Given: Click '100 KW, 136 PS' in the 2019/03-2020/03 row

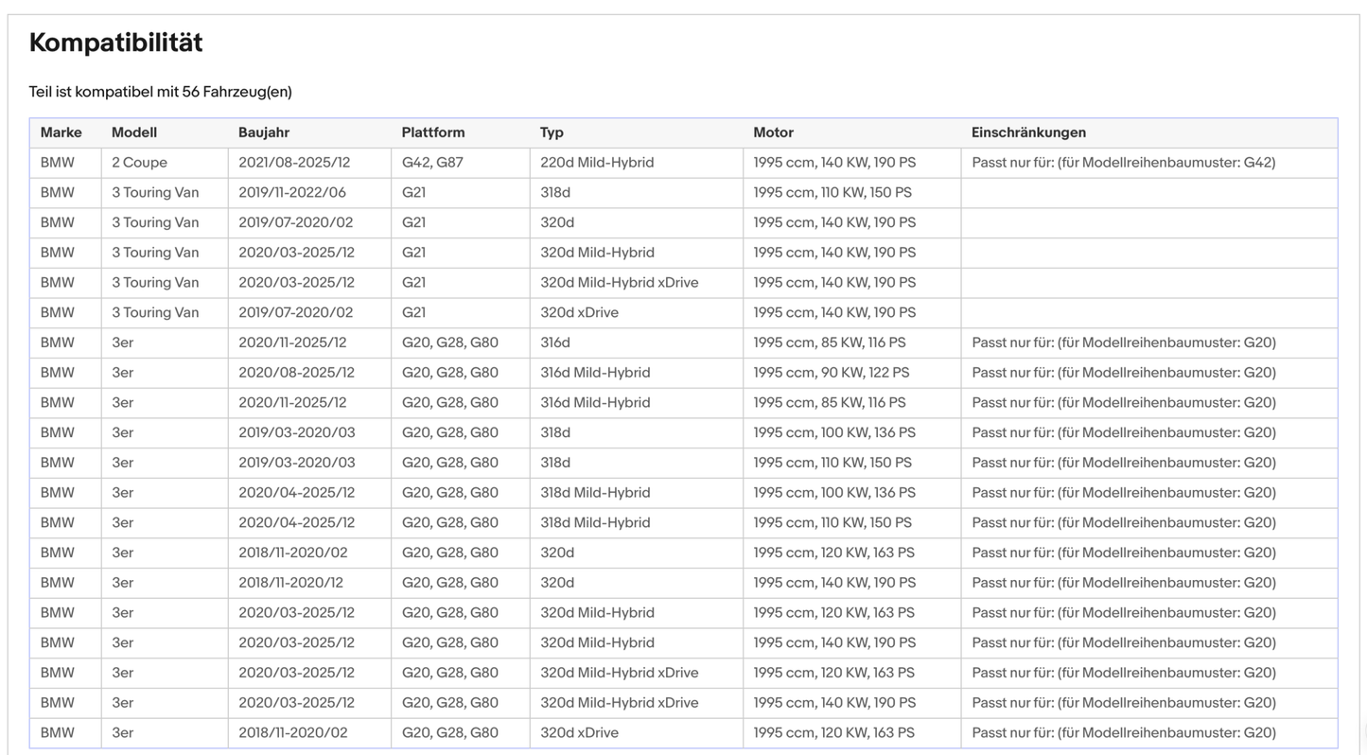Looking at the screenshot, I should pyautogui.click(x=868, y=432).
